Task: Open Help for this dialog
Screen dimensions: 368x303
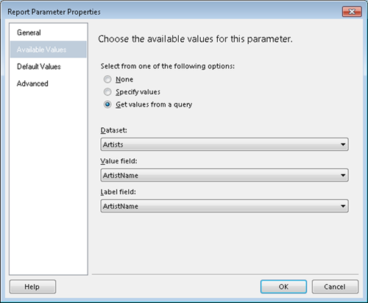Action: click(32, 287)
